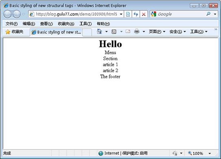
Task: Click the 'Section' text on page
Action: 110,59
